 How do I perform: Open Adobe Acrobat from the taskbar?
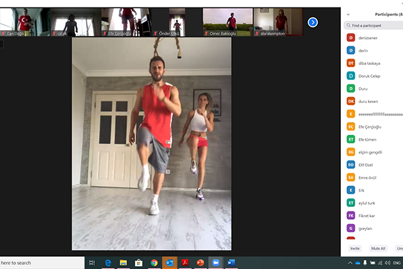(185, 263)
